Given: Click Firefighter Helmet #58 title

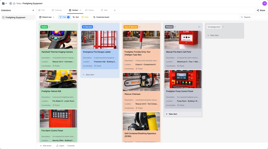Looking at the screenshot, I should click(51, 91).
